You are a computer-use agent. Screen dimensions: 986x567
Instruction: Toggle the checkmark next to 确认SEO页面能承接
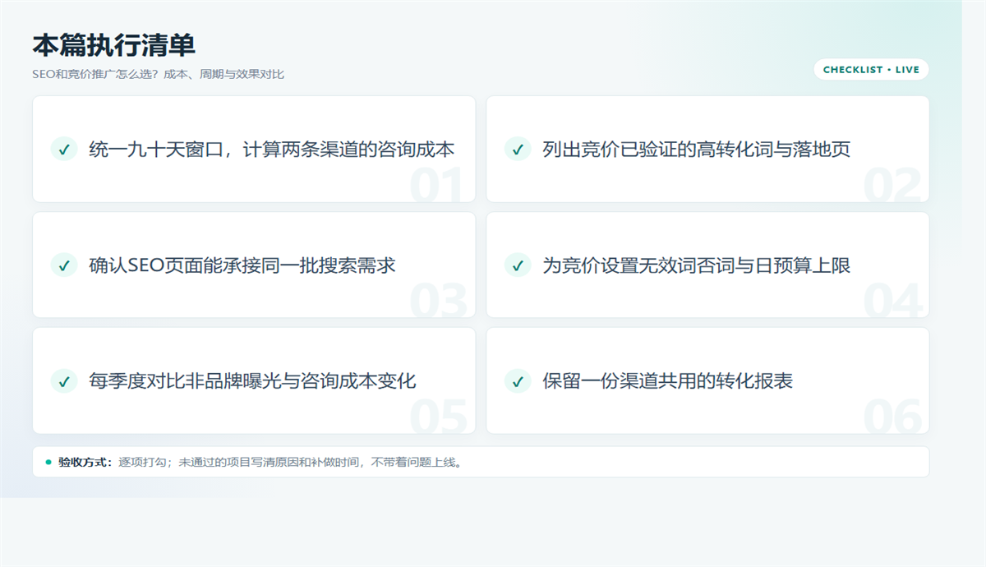click(64, 265)
